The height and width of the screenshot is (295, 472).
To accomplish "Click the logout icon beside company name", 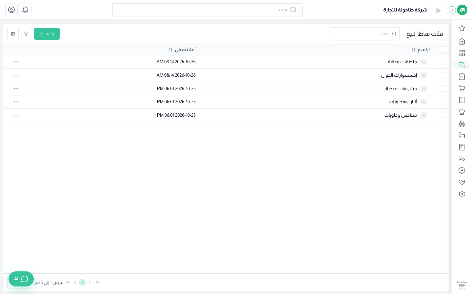I will (x=438, y=10).
